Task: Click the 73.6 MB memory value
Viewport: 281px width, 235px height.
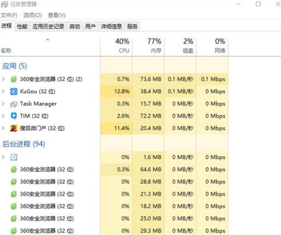Action: [x=151, y=79]
